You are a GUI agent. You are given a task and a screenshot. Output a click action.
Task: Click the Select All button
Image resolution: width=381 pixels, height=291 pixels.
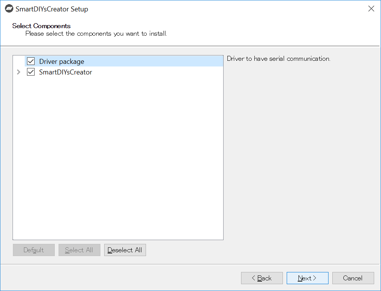(79, 250)
